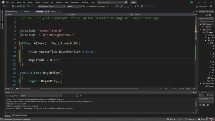Click the main branch status bar button
The image size is (215, 121).
click(x=190, y=119)
